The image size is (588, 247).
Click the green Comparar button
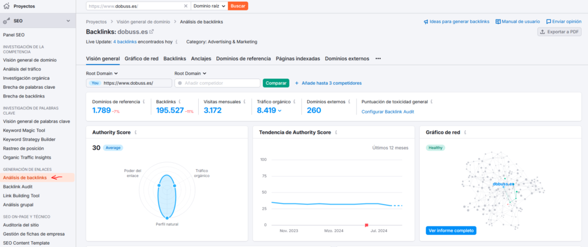pos(276,83)
